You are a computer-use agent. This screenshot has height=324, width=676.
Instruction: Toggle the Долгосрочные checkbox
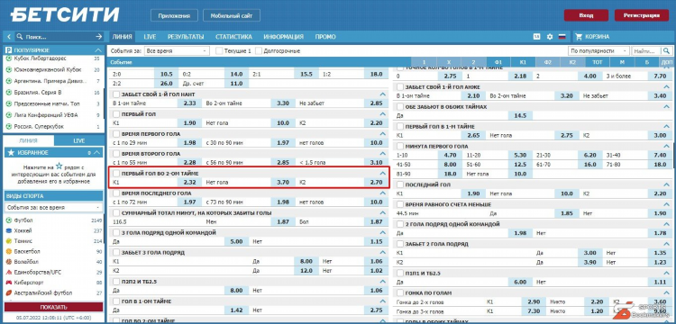[x=259, y=50]
